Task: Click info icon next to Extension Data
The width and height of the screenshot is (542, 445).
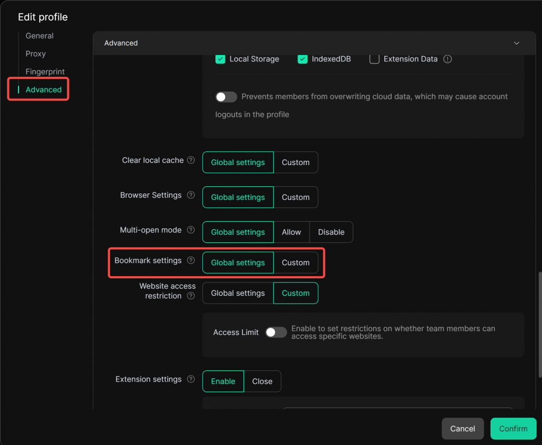Action: point(447,59)
